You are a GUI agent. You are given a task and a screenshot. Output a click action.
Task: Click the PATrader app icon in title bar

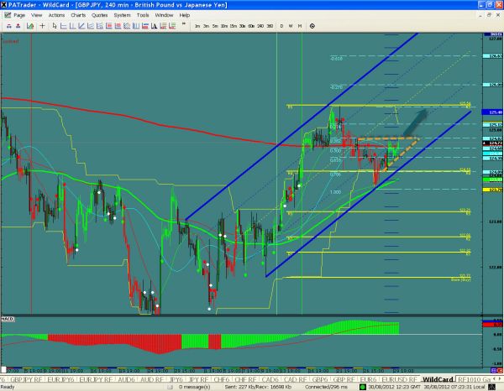tap(5, 5)
